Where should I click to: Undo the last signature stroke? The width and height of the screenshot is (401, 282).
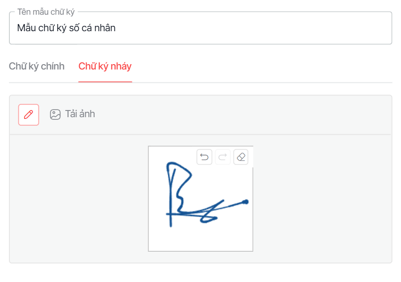pyautogui.click(x=205, y=157)
